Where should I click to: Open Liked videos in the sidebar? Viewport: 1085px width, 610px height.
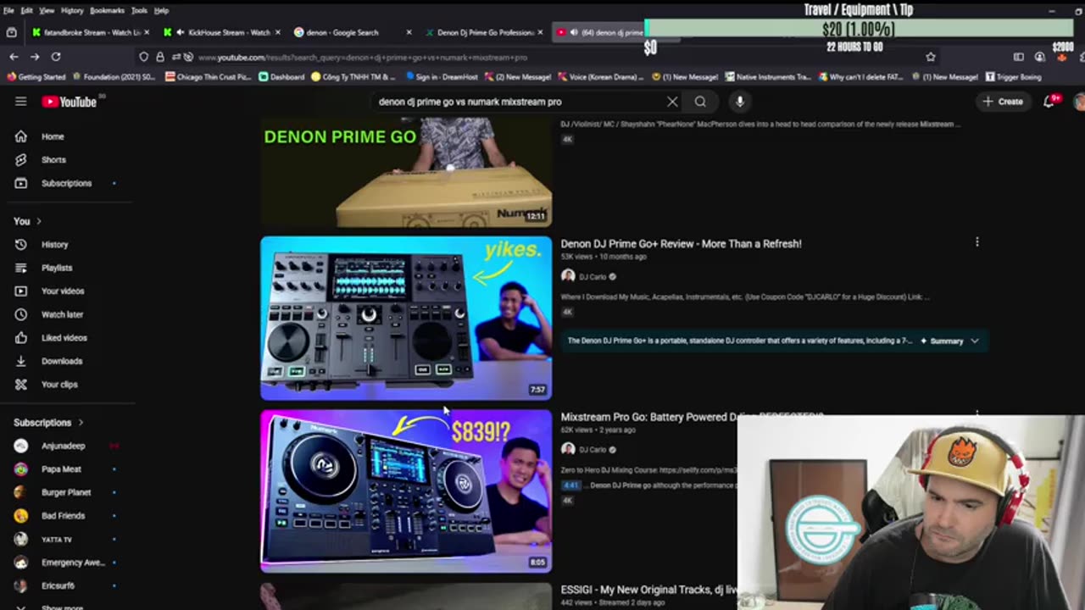66,338
